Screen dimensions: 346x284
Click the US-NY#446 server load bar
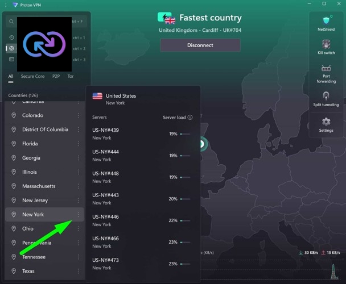coord(186,220)
